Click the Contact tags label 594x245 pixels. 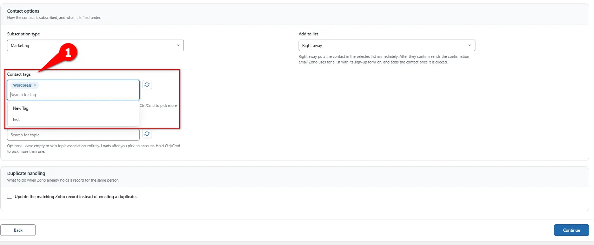click(x=19, y=74)
